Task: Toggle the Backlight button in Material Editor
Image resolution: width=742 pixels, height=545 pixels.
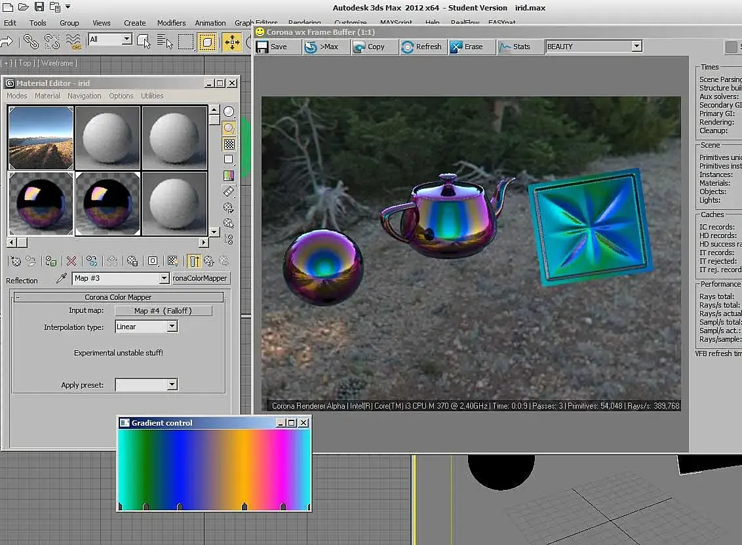Action: tap(229, 128)
